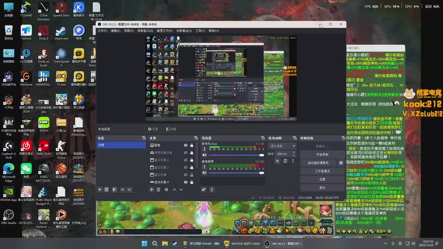Hide the 图像 source with its eye icon
This screenshot has width=443, height=249.
click(x=186, y=145)
